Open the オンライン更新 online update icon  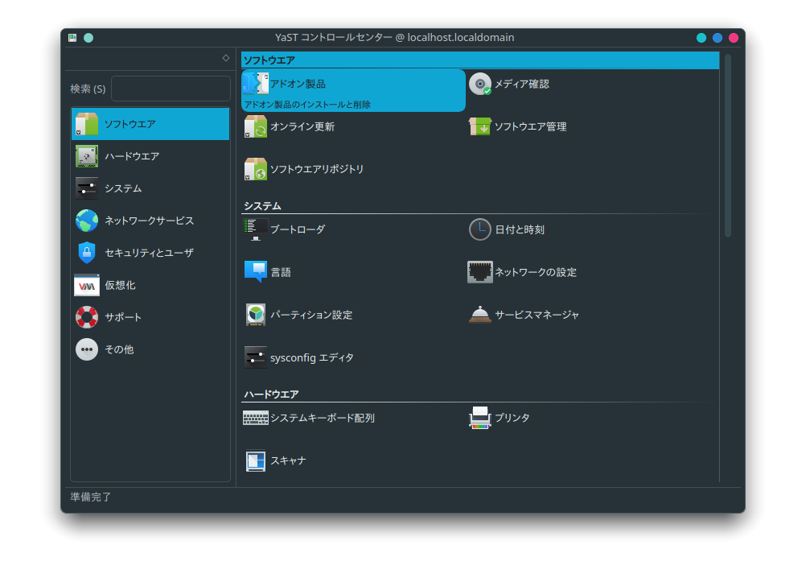pyautogui.click(x=256, y=126)
